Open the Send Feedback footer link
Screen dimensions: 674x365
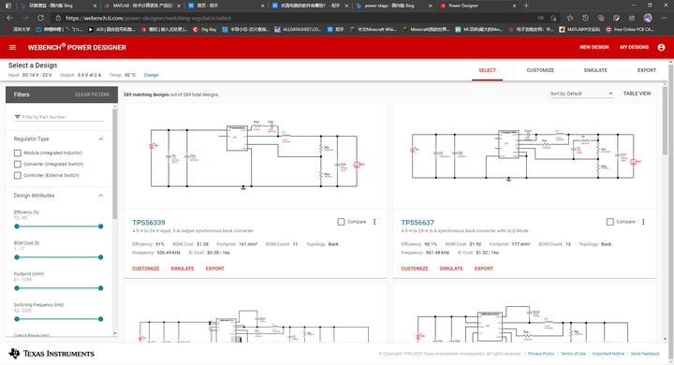point(645,354)
